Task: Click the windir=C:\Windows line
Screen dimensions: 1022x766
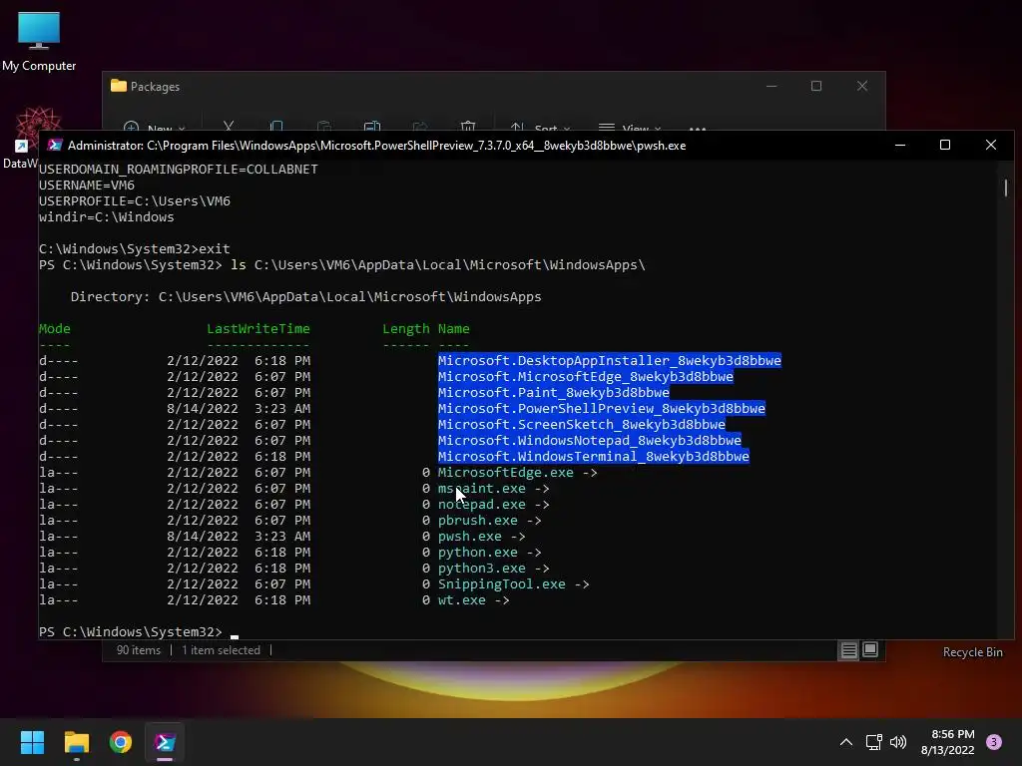Action: point(106,216)
